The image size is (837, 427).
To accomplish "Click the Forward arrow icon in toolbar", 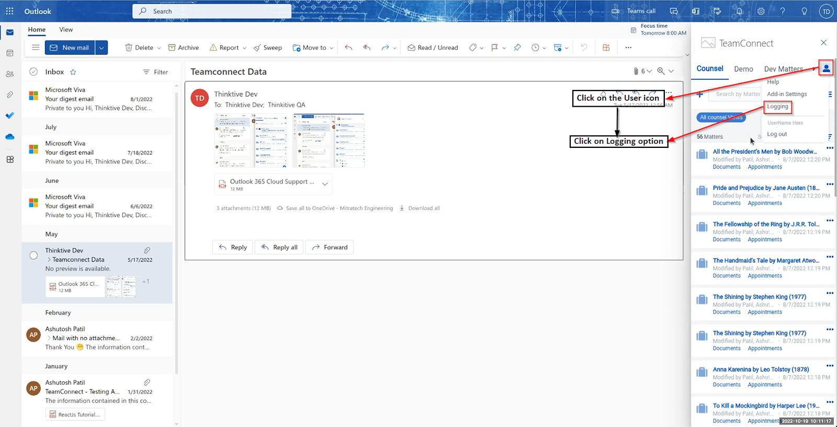I will [x=385, y=48].
